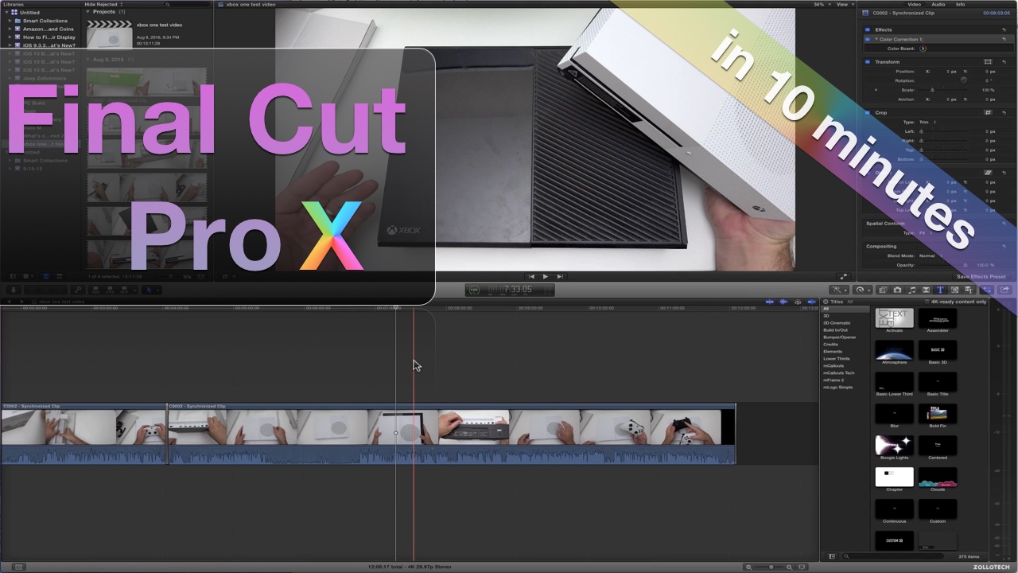Screen dimensions: 1018x573
Task: Toggle the Crop enable checkbox
Action: [868, 112]
